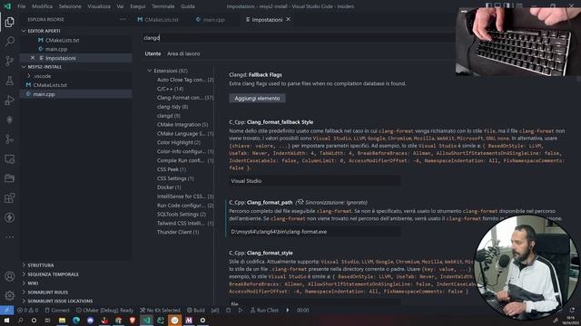This screenshot has height=326, width=581.
Task: Click the settings search field containing clangd
Action: point(299,38)
